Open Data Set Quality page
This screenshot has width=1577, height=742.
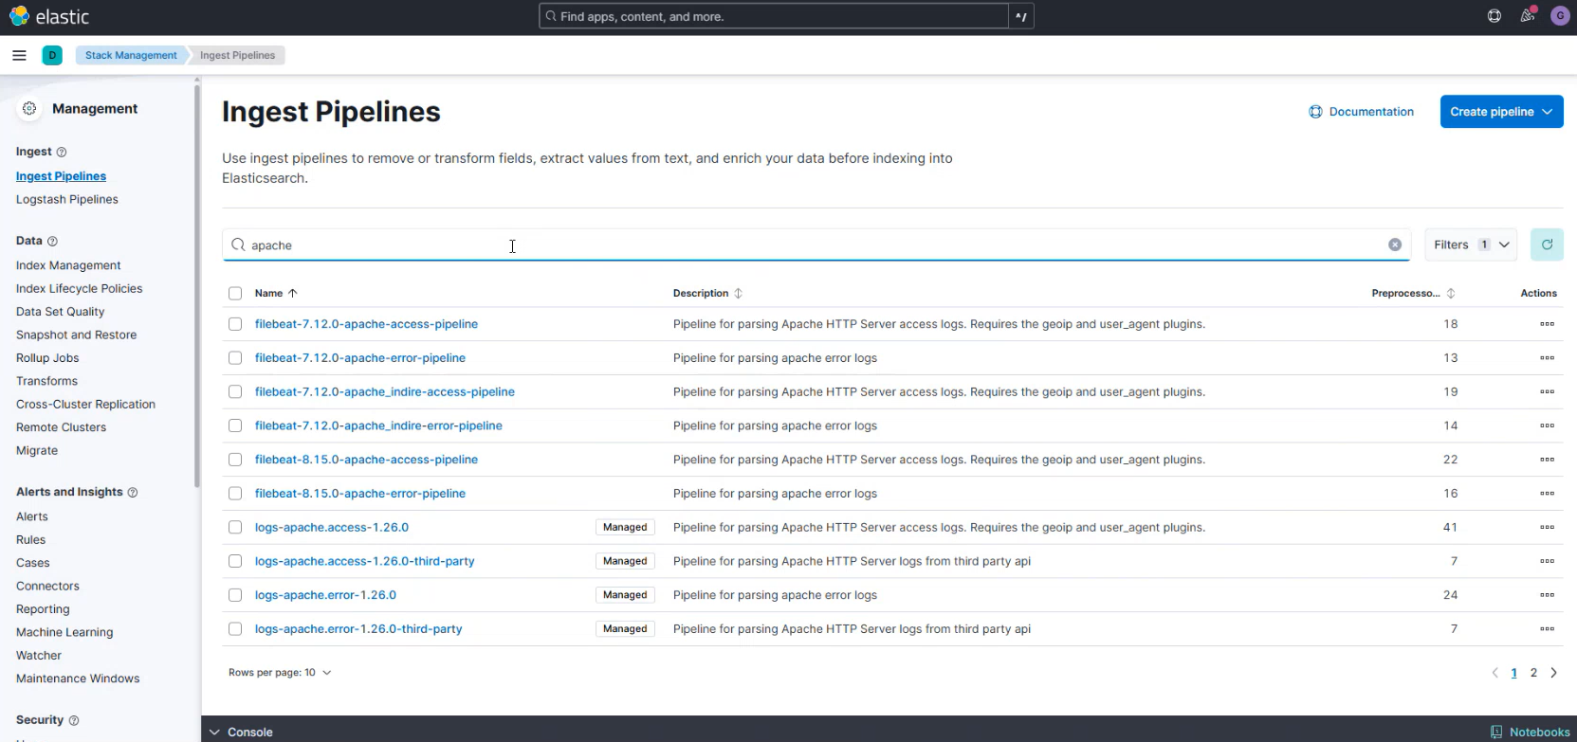pos(60,312)
